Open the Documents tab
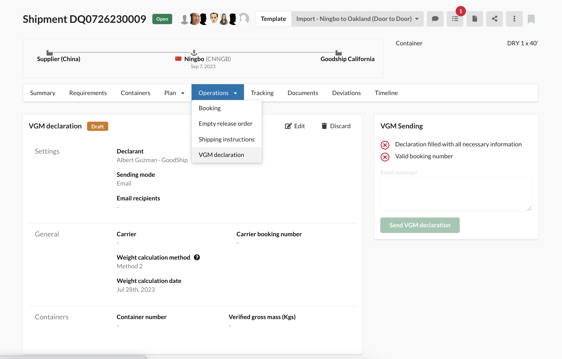The image size is (562, 359). (302, 93)
